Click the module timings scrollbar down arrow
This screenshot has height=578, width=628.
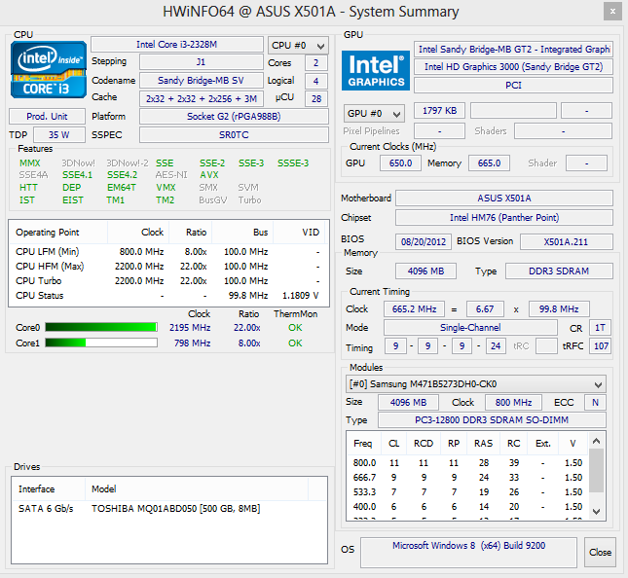click(x=597, y=511)
